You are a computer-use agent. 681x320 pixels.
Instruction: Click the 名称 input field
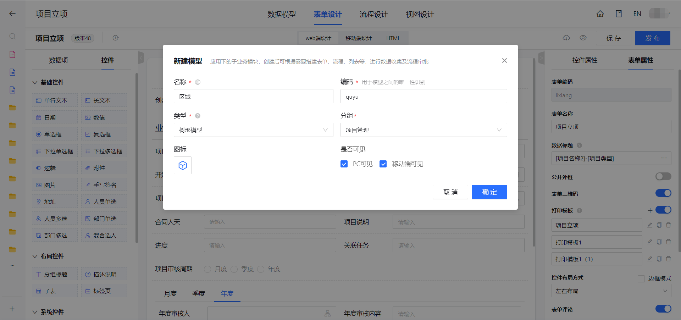click(x=254, y=96)
